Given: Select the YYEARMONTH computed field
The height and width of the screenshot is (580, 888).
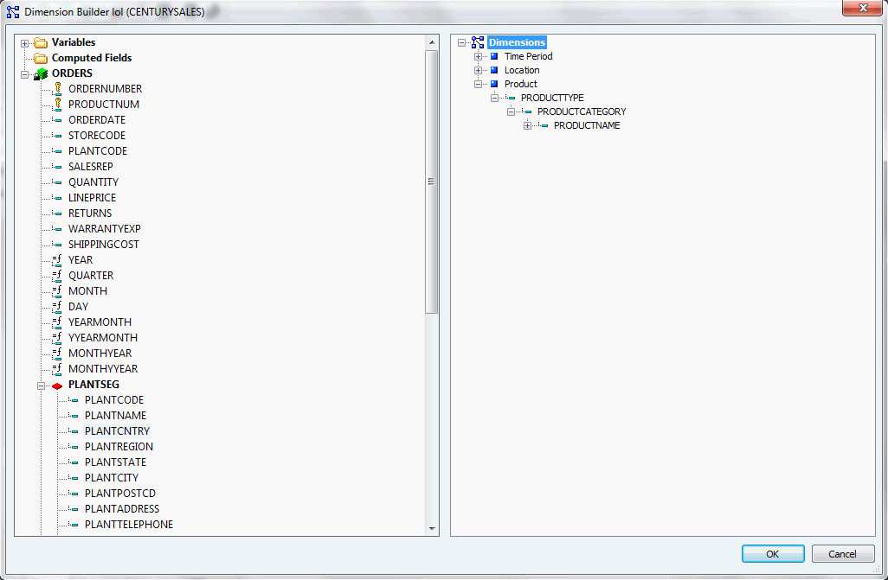Looking at the screenshot, I should point(103,338).
